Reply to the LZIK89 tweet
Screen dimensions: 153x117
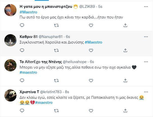(22, 25)
